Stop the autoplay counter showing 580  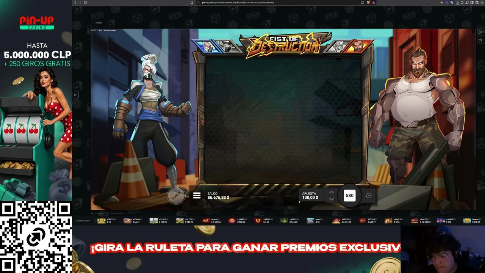(x=349, y=196)
